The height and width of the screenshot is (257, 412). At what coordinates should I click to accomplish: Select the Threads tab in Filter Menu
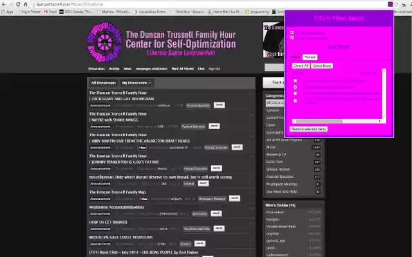tap(310, 57)
